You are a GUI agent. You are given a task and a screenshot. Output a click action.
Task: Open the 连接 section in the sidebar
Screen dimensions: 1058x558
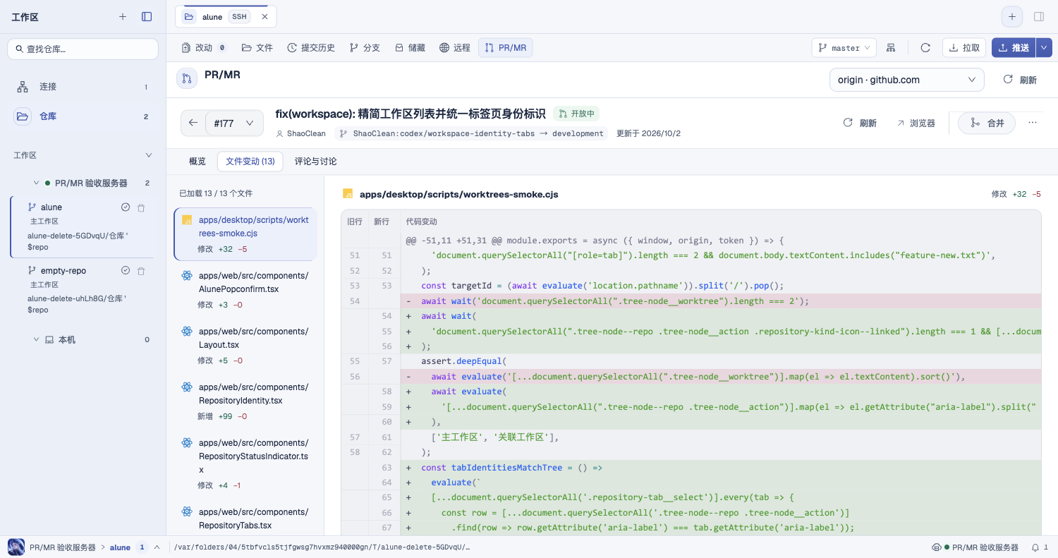coord(83,87)
